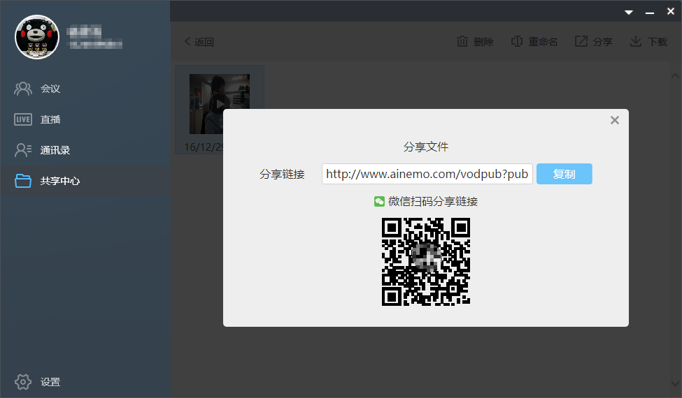Viewport: 682px width, 398px height.
Task: Click scrollbar down arrow on right
Action: point(675,383)
